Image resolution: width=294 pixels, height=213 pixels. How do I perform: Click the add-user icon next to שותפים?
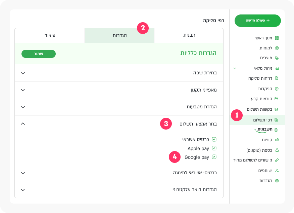coord(277,171)
